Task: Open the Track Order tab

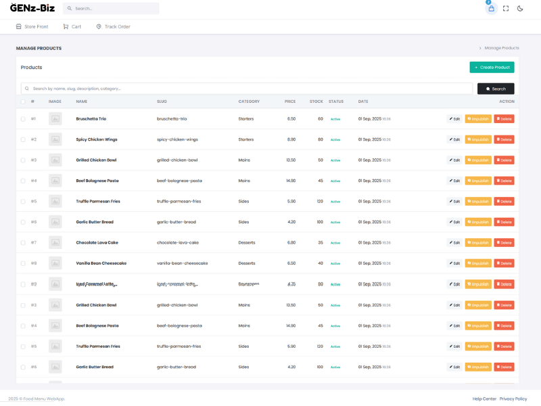Action: click(x=113, y=26)
